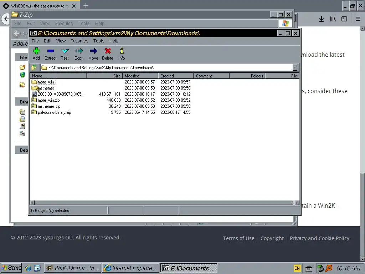Sort by the Modified column header

click(140, 76)
